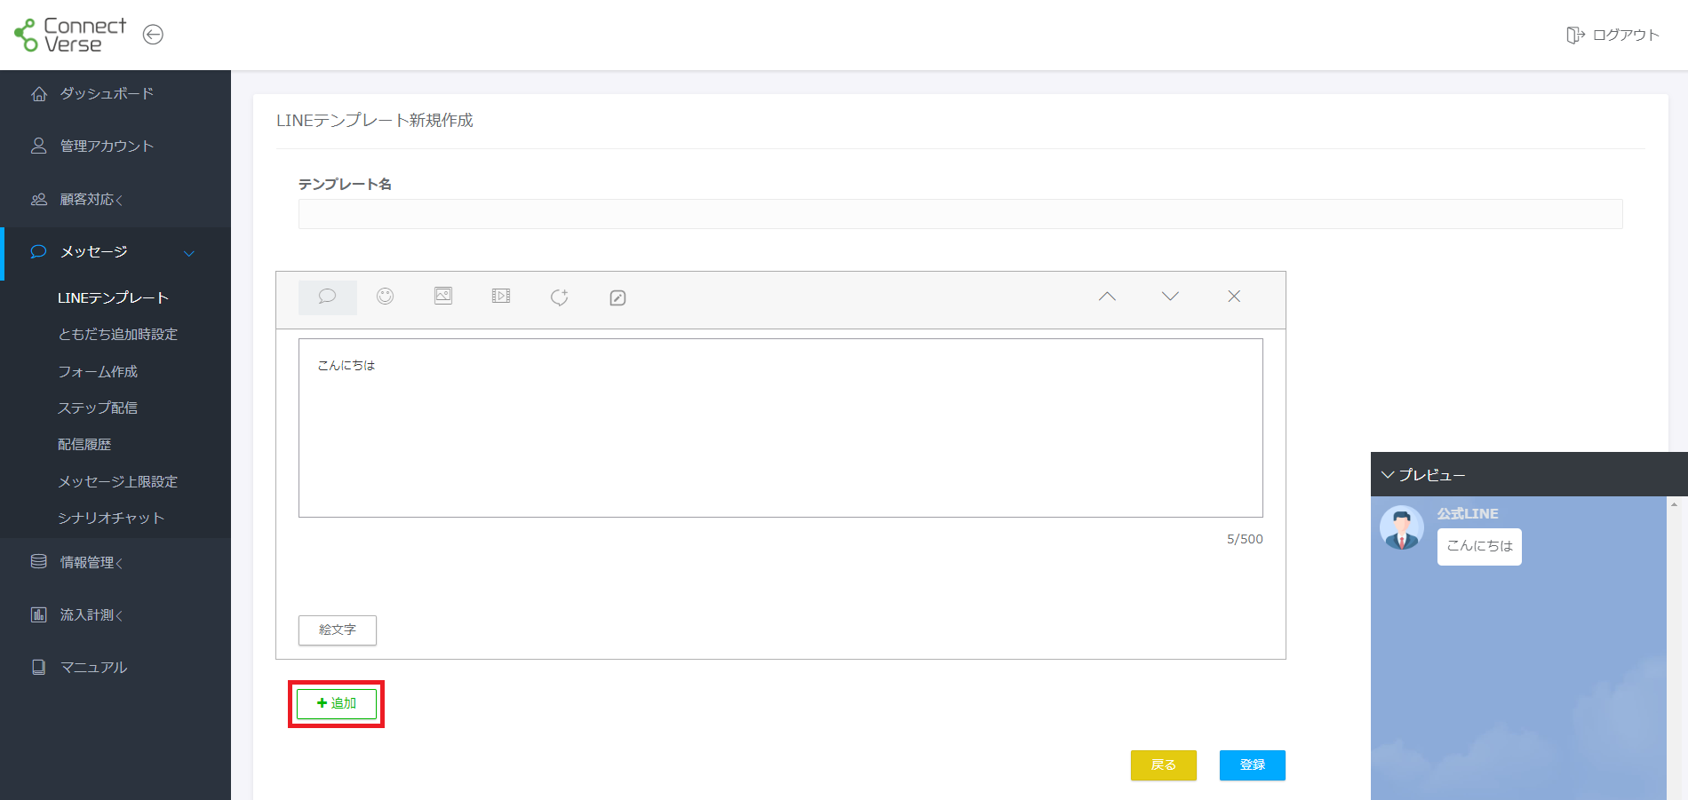1688x800 pixels.
Task: Focus the テンプレート名 input field
Action: tap(960, 214)
